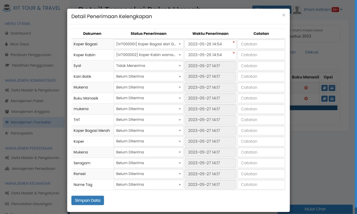This screenshot has width=357, height=214.
Task: Click the book icon under Opsi
Action: (325, 88)
